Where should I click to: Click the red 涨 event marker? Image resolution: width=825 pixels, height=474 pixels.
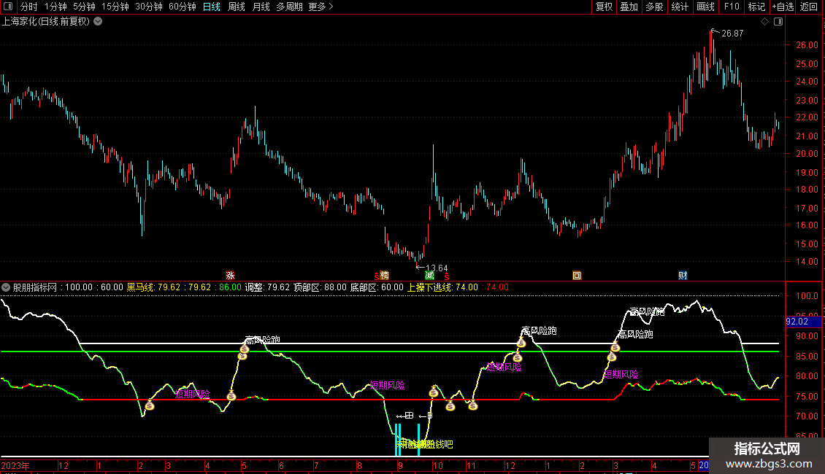coord(230,276)
